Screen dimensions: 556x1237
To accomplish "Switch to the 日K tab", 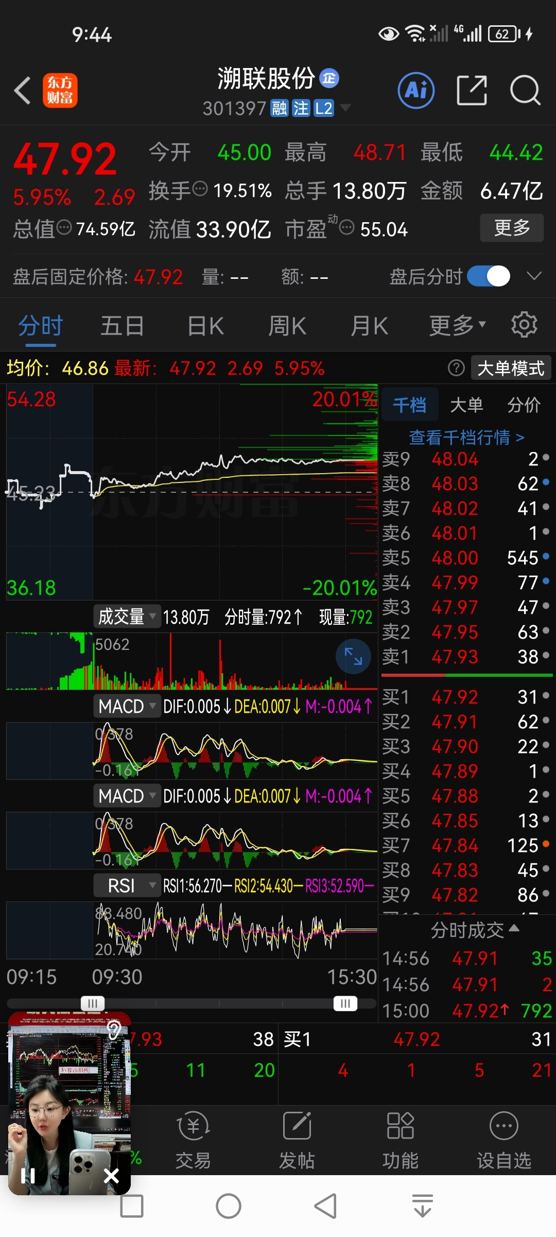I will (205, 326).
